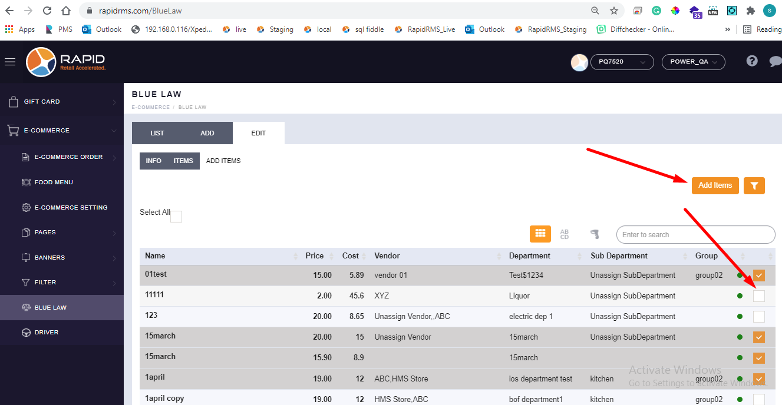Switch to the LIST tab
The width and height of the screenshot is (782, 405).
point(157,133)
